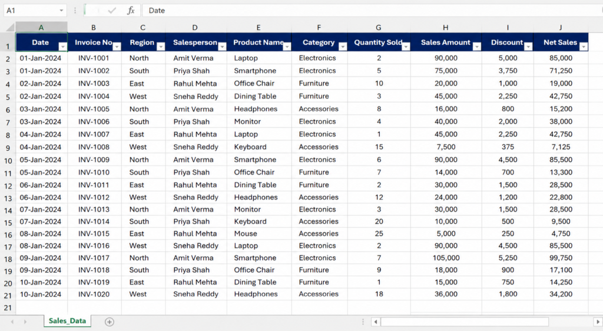The image size is (603, 331).
Task: Select row 2 header
Action: tap(8, 59)
